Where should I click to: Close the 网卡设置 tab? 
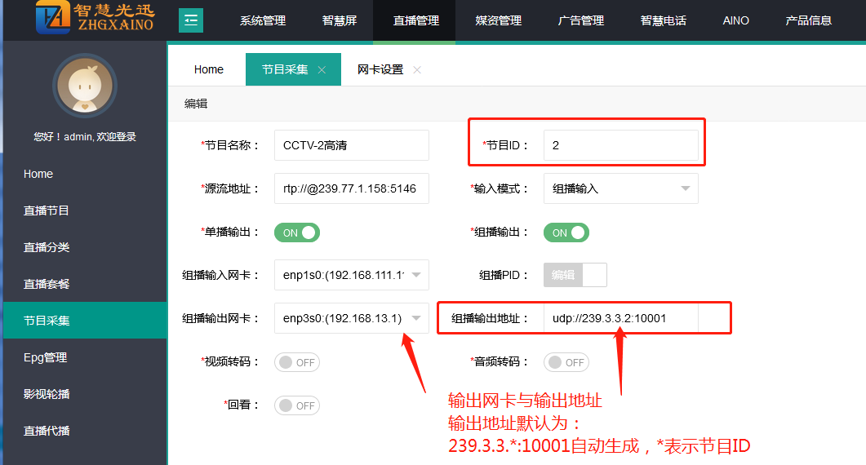[x=417, y=70]
